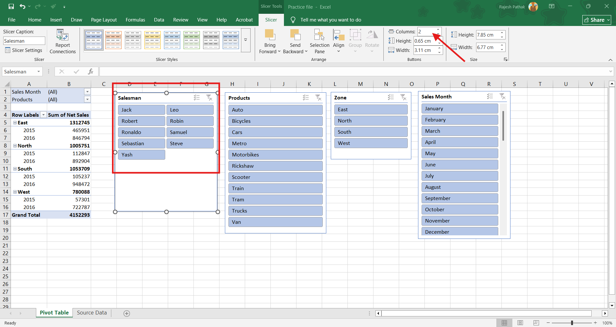Open the Sales Month filter dropdown
Image resolution: width=616 pixels, height=327 pixels.
tap(87, 92)
